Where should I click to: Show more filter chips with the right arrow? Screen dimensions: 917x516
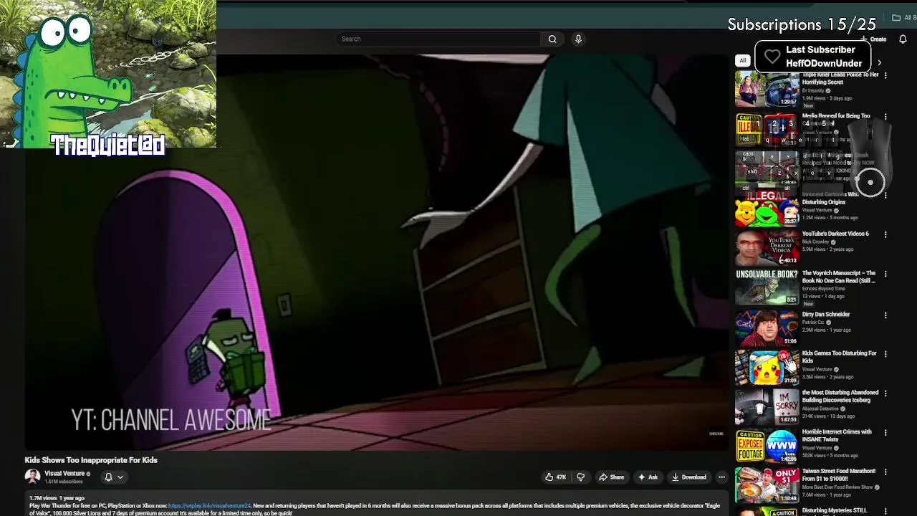click(880, 62)
